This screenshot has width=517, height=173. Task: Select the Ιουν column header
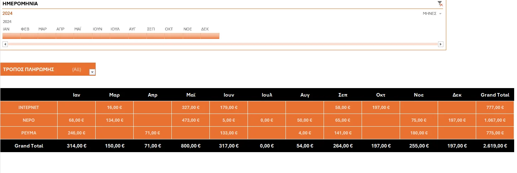click(229, 95)
